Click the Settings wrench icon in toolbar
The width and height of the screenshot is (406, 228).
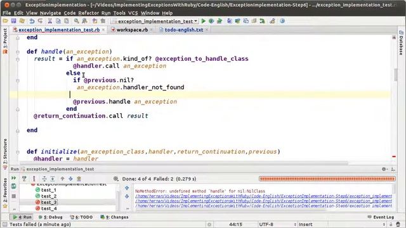tap(272, 21)
